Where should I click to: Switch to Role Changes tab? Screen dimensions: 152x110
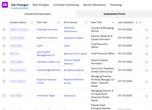[x=41, y=5]
